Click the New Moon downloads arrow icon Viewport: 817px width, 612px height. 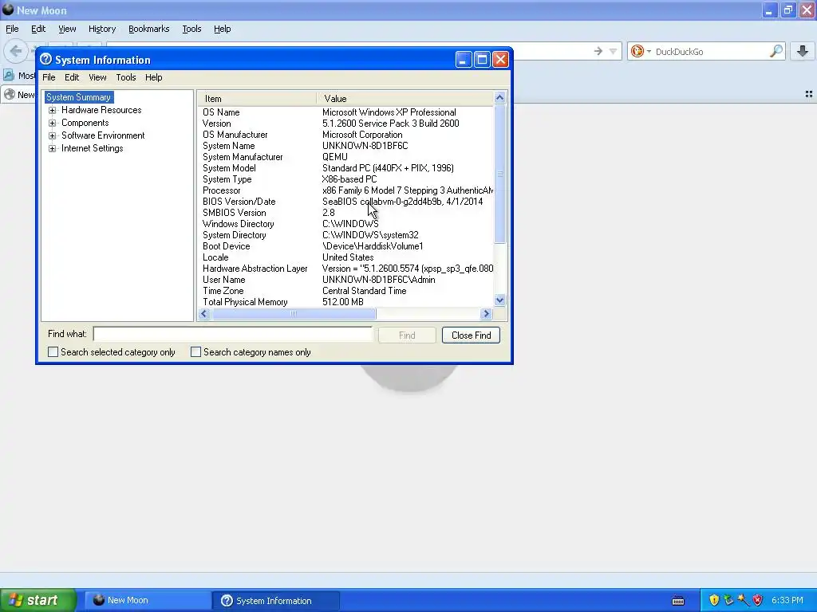pyautogui.click(x=803, y=51)
